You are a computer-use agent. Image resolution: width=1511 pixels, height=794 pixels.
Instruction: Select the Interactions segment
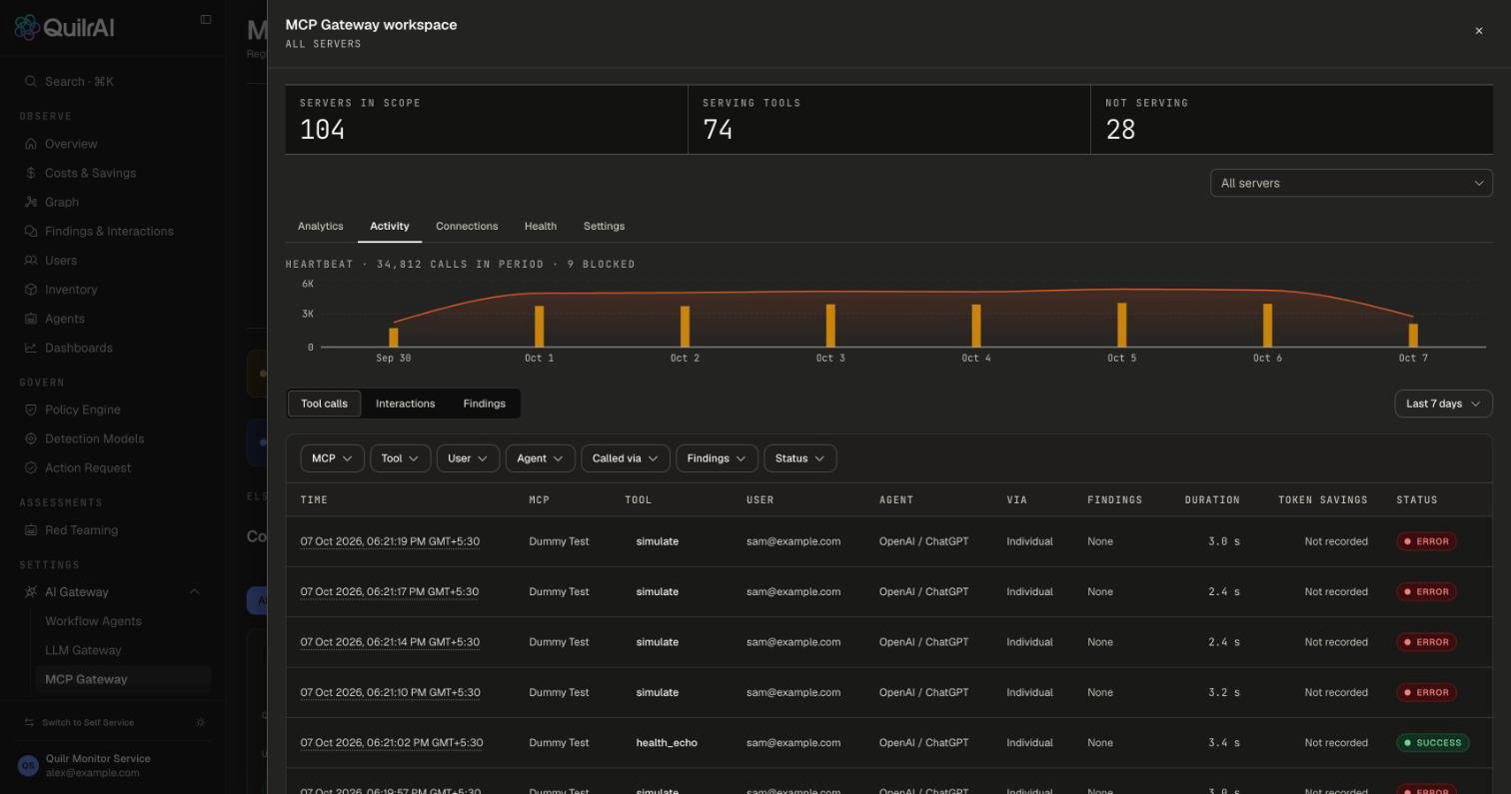405,403
